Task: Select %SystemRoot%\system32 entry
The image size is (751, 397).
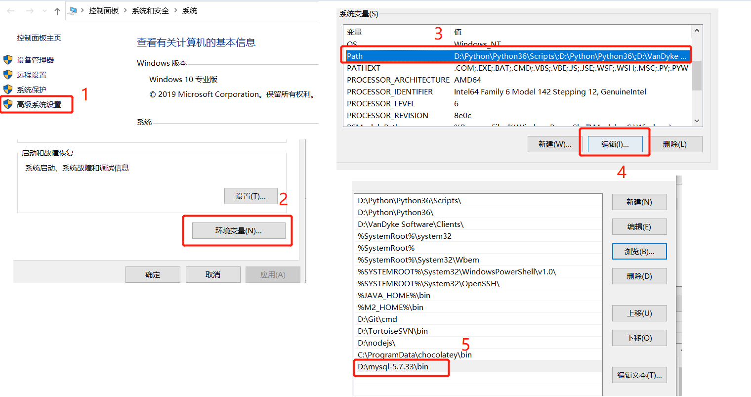Action: pos(478,236)
